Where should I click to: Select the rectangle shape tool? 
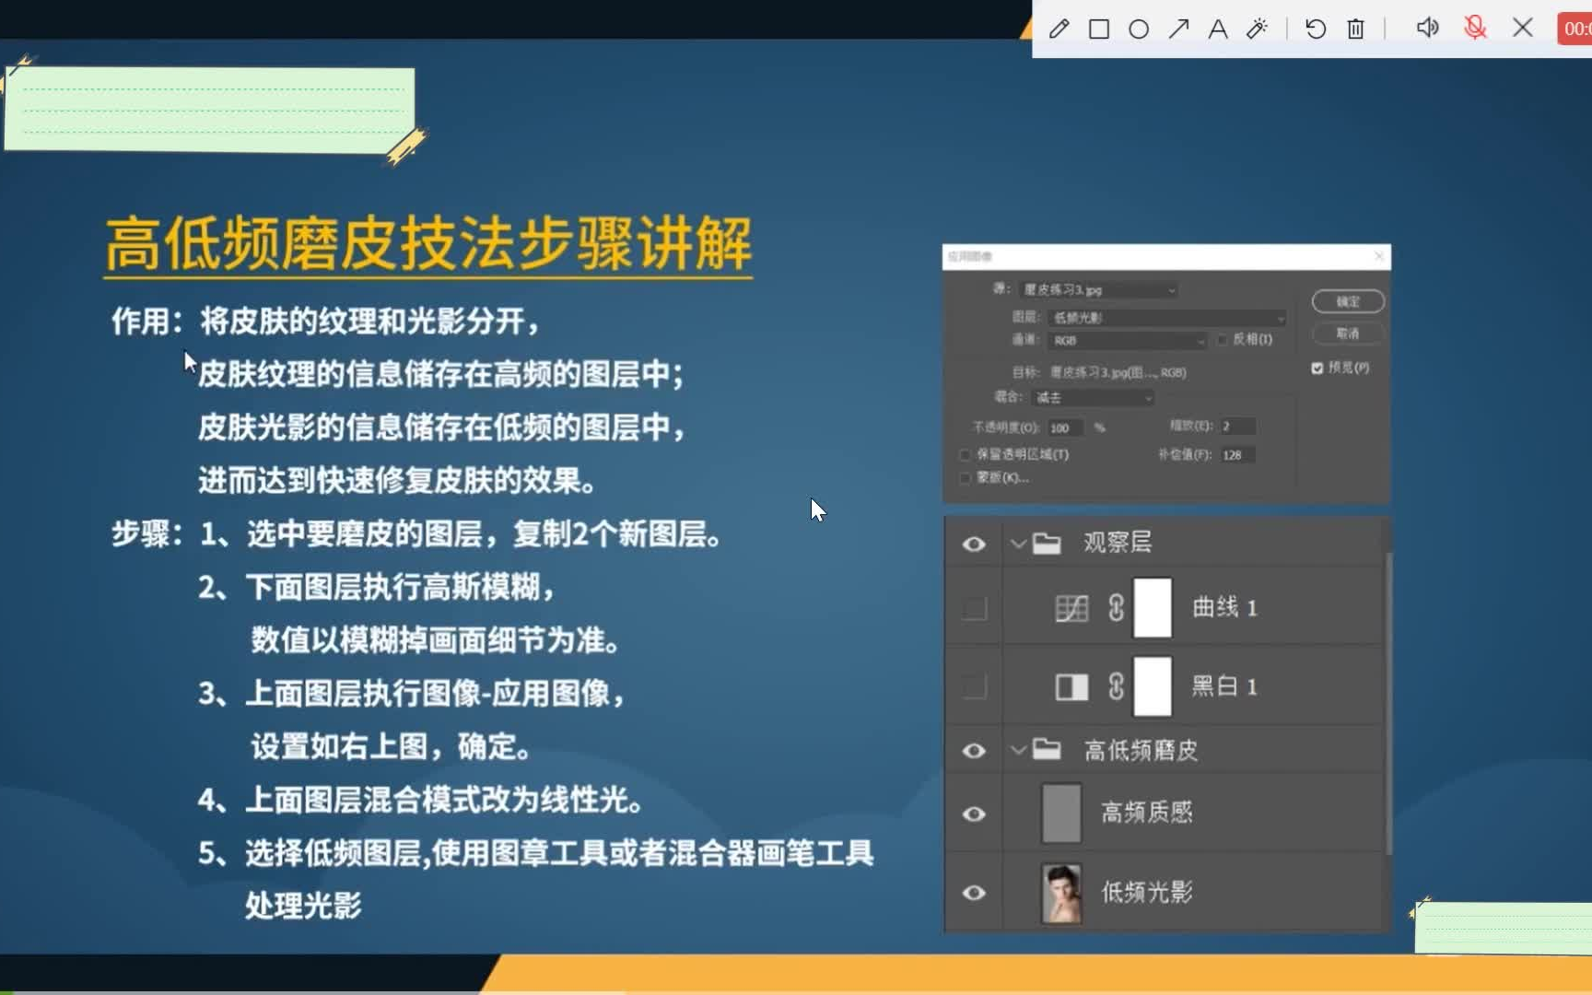pos(1098,29)
